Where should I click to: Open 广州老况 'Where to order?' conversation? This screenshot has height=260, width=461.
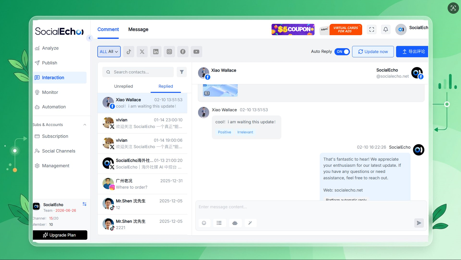[143, 184]
